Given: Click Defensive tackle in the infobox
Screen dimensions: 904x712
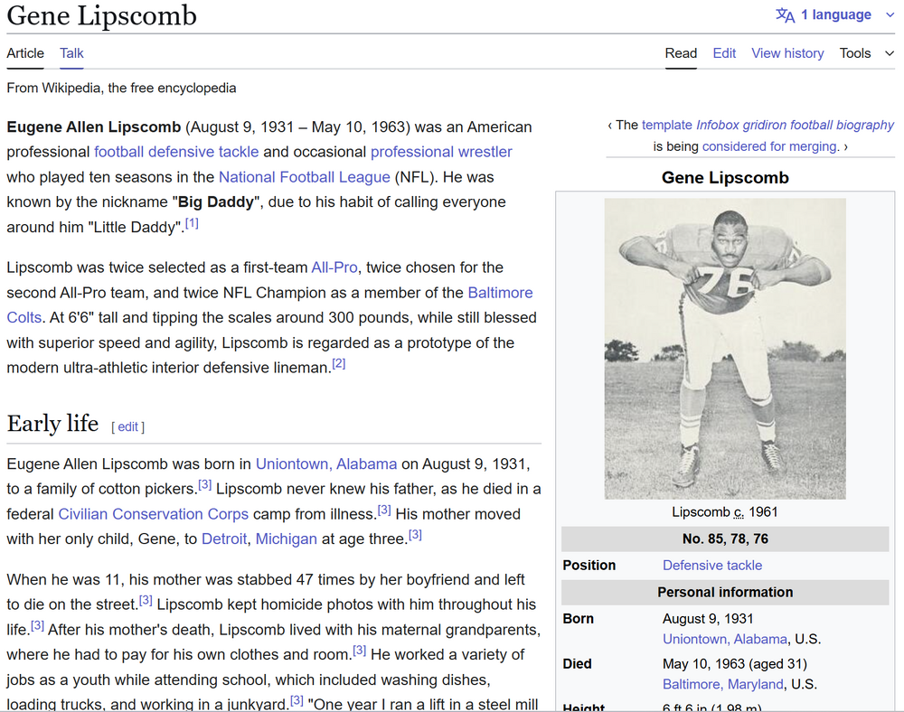Looking at the screenshot, I should [x=712, y=566].
